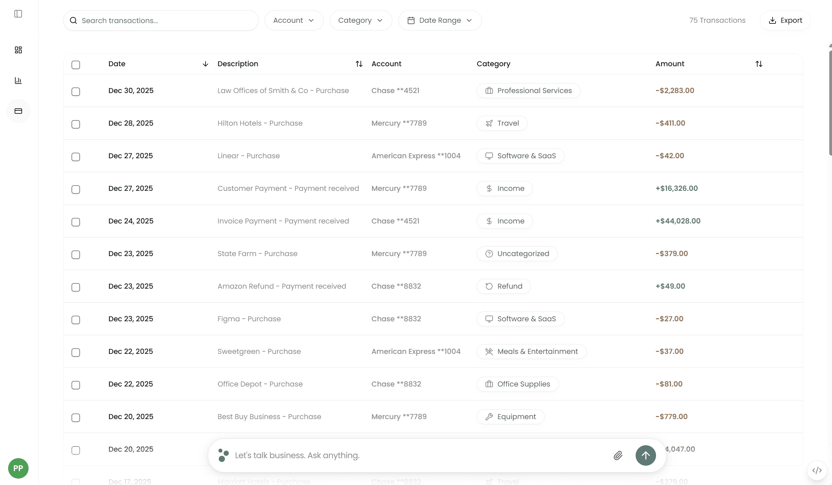Viewport: 832px width, 485px height.
Task: Open the Category filter dropdown
Action: (x=361, y=20)
